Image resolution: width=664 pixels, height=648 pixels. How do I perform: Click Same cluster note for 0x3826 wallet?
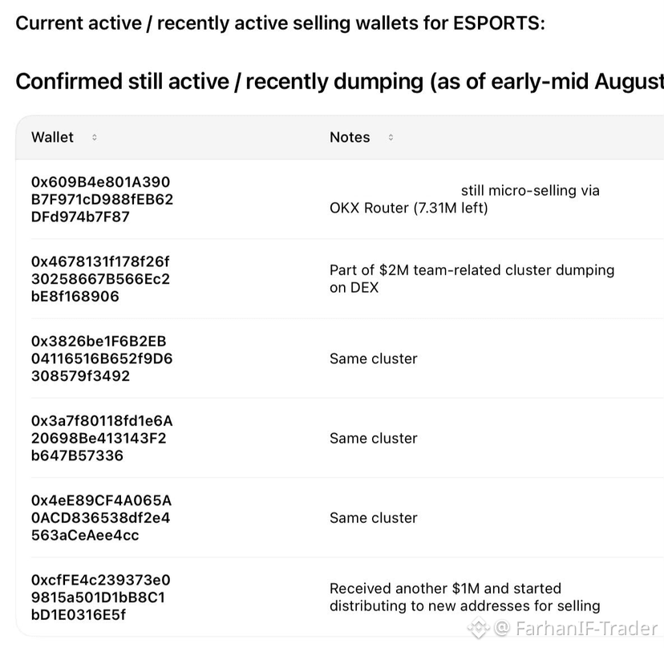[374, 358]
